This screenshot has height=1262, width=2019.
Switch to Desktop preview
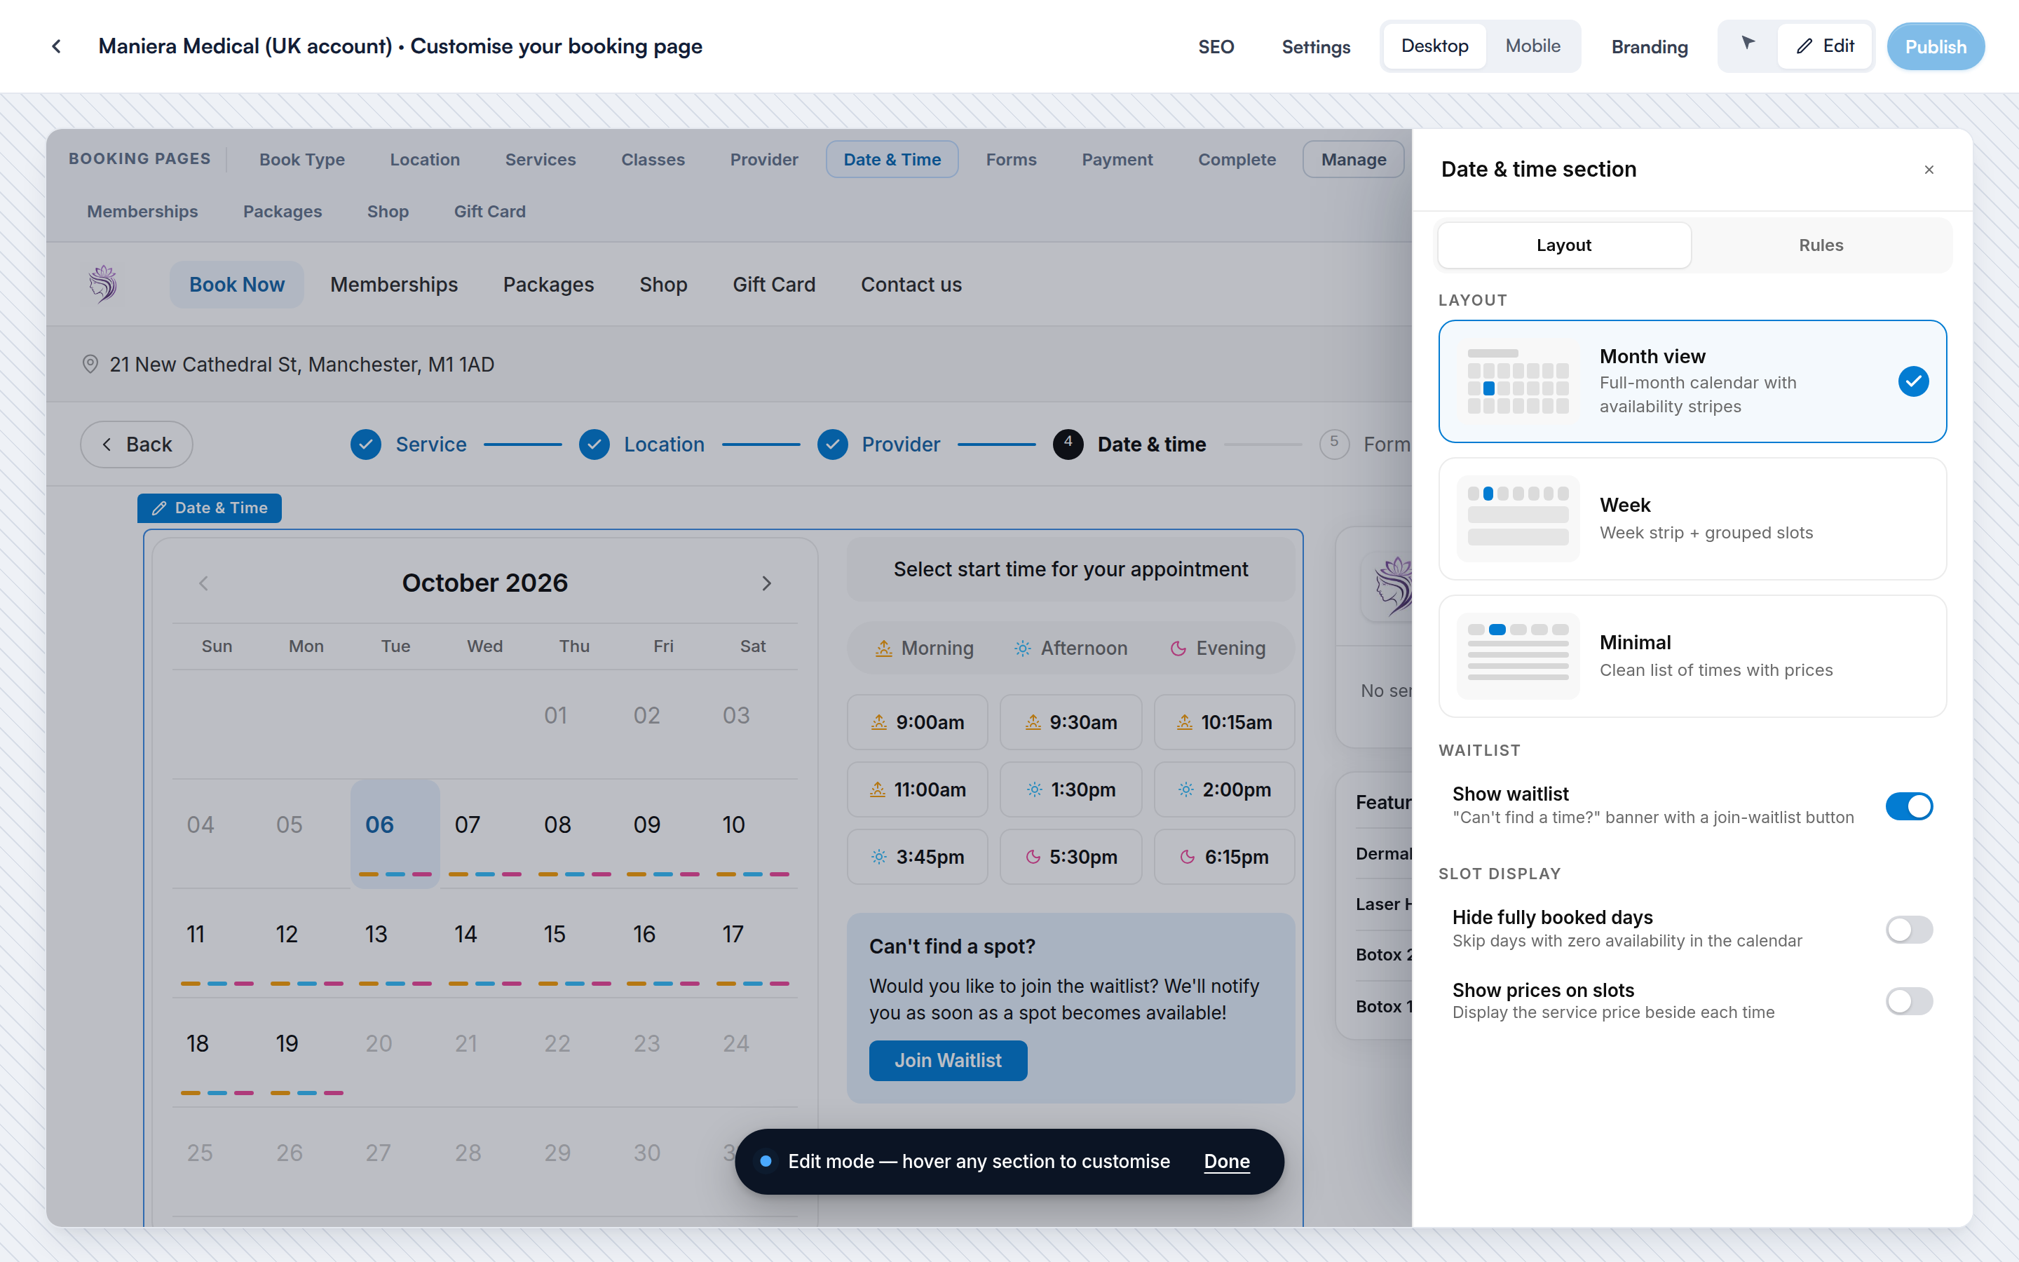click(x=1434, y=46)
